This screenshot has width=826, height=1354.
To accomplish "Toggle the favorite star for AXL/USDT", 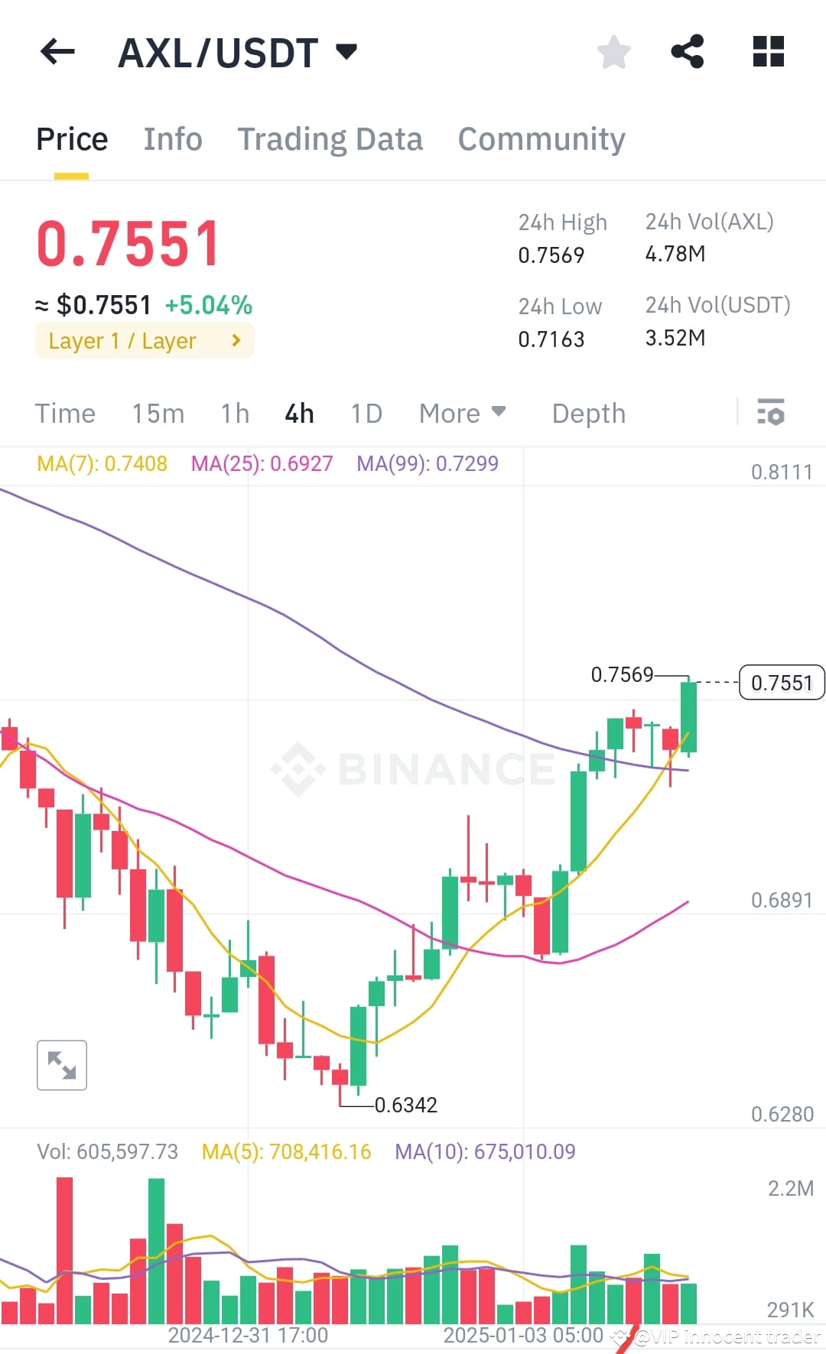I will click(613, 51).
